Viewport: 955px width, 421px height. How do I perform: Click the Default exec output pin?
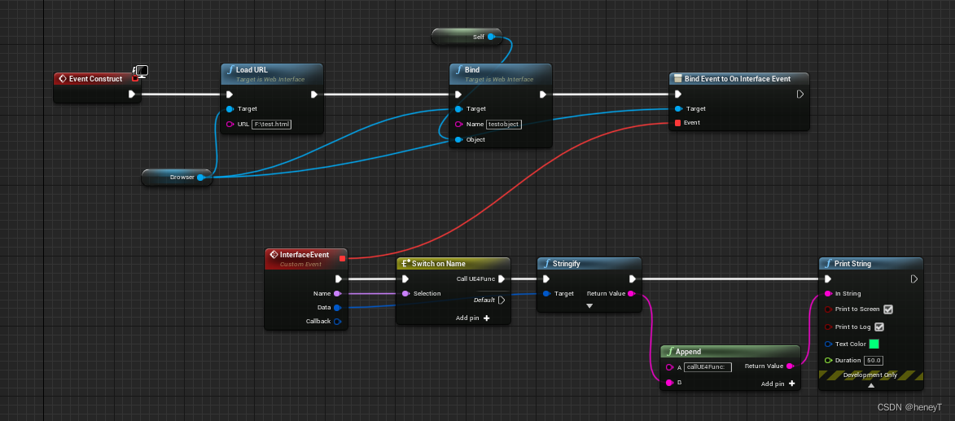tap(502, 300)
